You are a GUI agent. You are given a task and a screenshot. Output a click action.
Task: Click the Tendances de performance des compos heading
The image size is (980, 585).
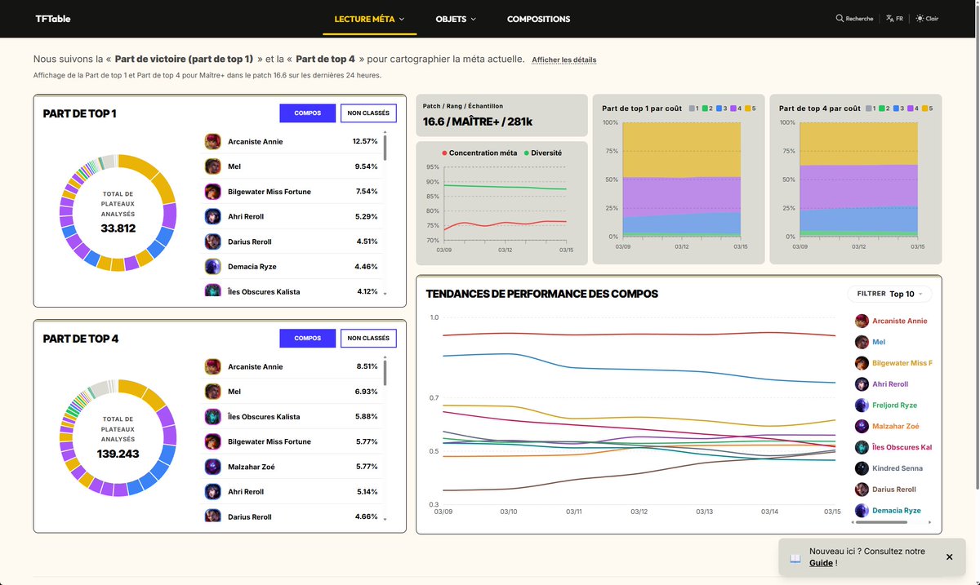tap(542, 294)
